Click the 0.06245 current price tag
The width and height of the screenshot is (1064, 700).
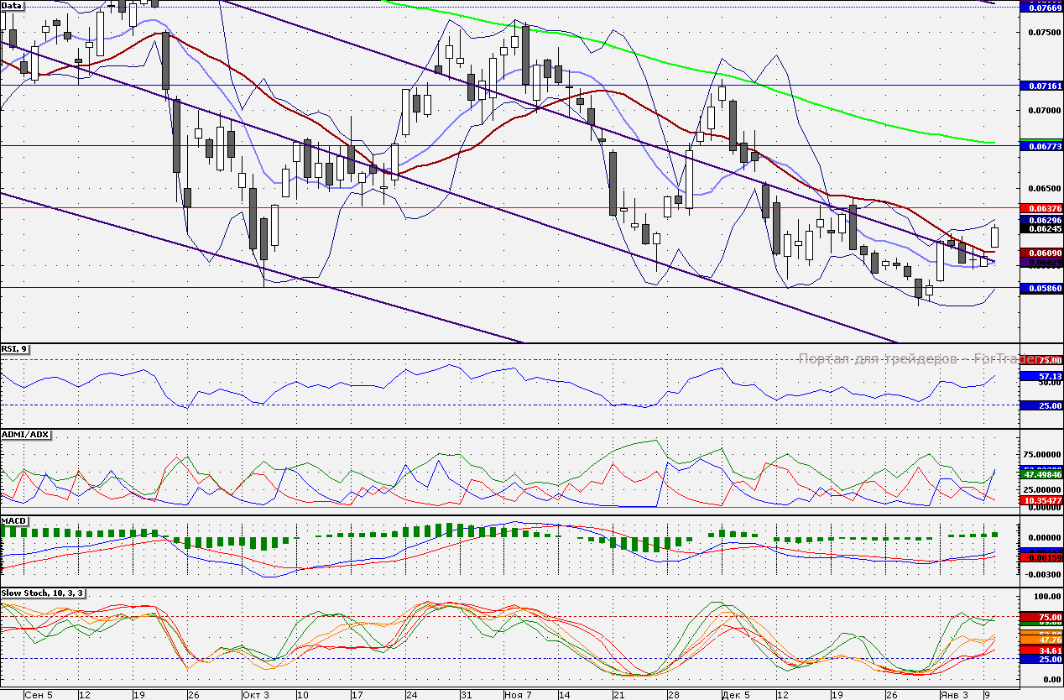click(x=1041, y=229)
